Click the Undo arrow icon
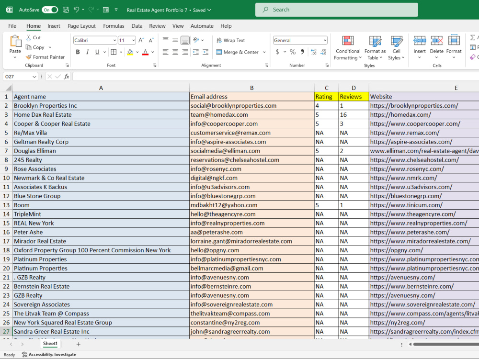 (76, 10)
